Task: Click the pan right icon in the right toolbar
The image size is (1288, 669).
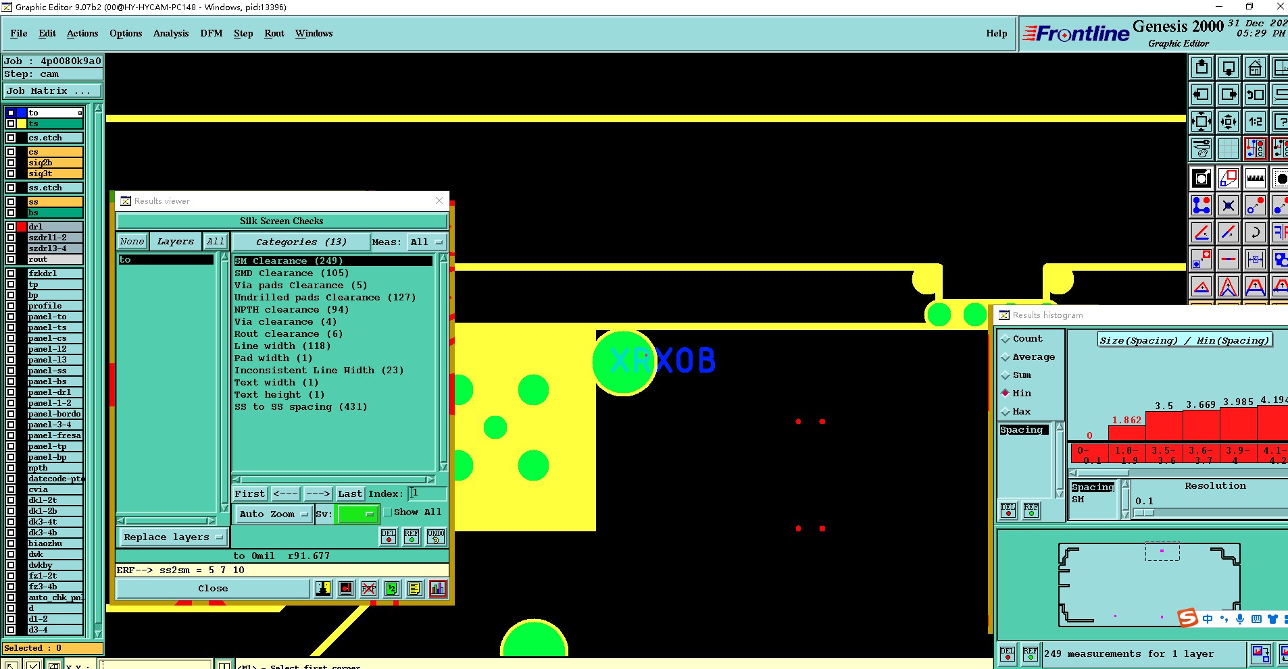Action: 1229,95
